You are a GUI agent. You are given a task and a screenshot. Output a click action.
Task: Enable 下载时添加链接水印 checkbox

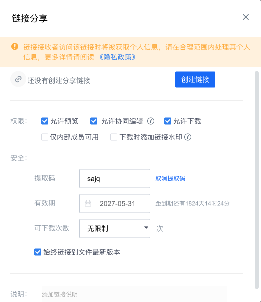point(114,137)
